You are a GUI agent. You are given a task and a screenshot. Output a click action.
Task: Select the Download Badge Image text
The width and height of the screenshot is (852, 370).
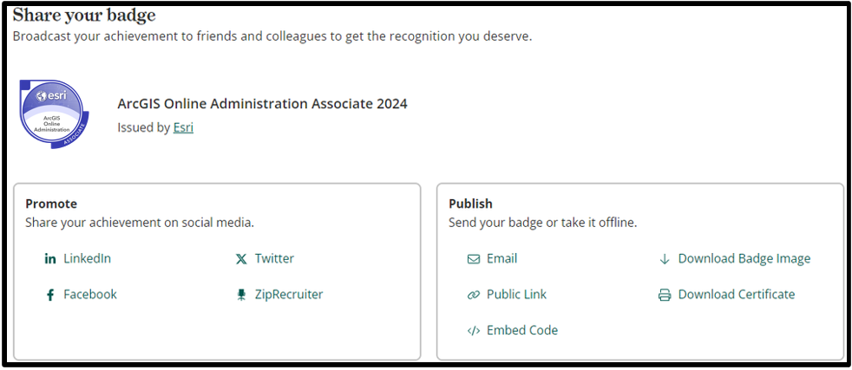click(x=744, y=258)
